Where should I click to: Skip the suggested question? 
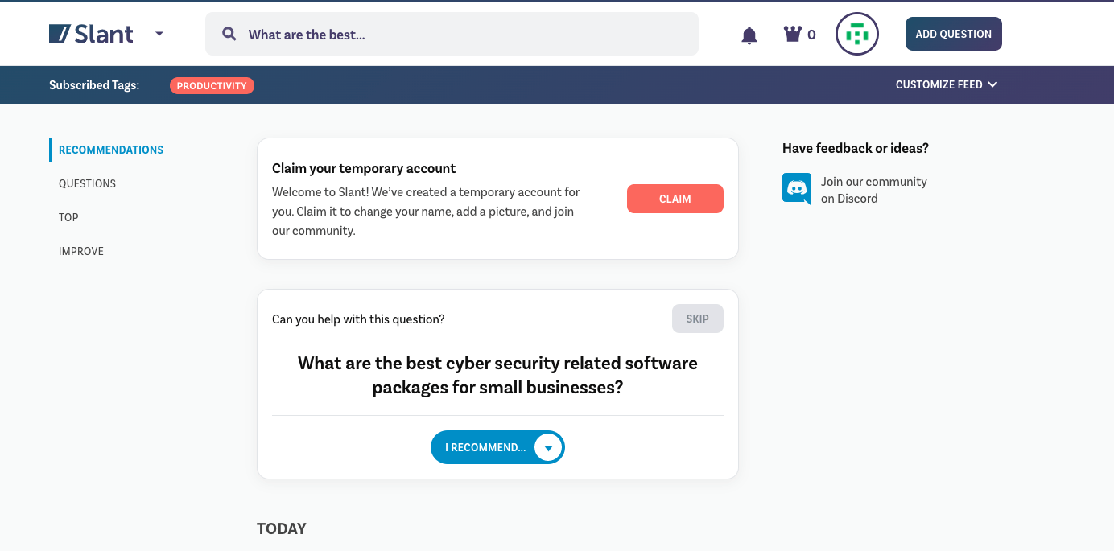tap(697, 319)
